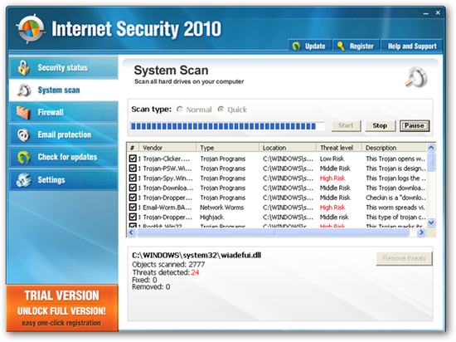Click the large magnifying glass in System Scan header
This screenshot has height=342, width=456.
(x=416, y=77)
